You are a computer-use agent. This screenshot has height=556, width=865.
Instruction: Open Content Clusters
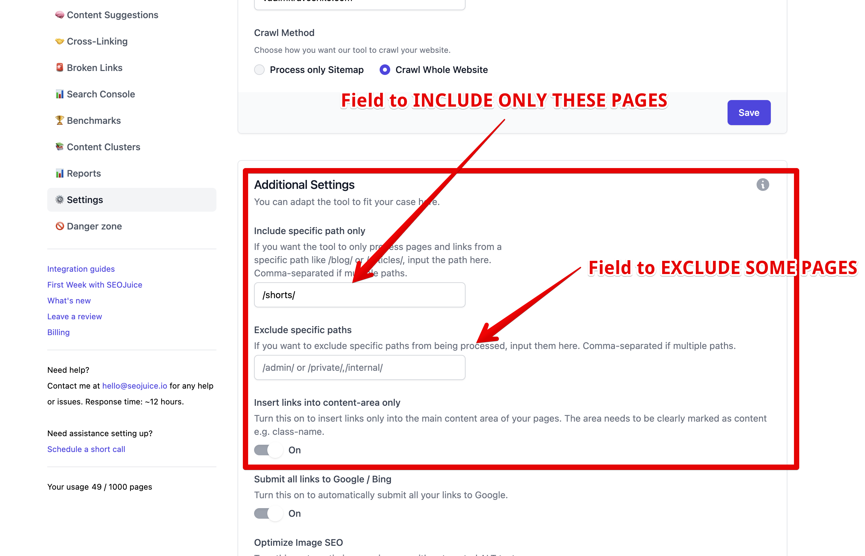pyautogui.click(x=103, y=147)
